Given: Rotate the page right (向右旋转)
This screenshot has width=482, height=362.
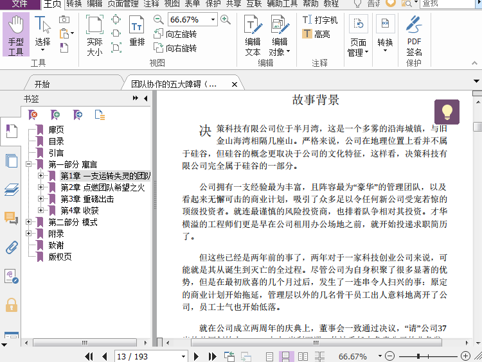Looking at the screenshot, I should point(175,48).
